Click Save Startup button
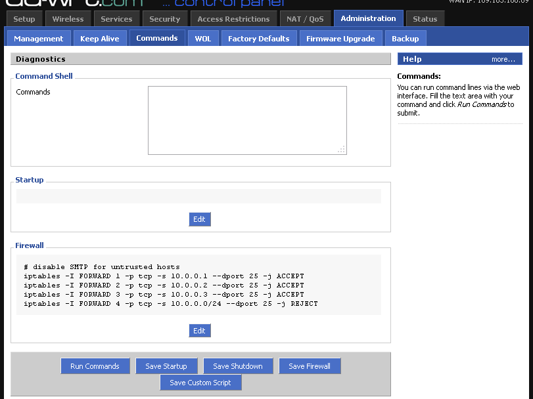The height and width of the screenshot is (399, 533). (x=166, y=366)
